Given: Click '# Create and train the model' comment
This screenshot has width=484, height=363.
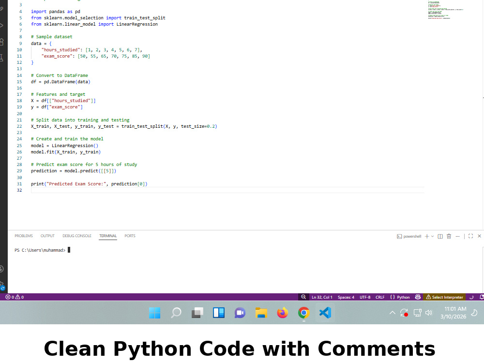Looking at the screenshot, I should coord(67,139).
